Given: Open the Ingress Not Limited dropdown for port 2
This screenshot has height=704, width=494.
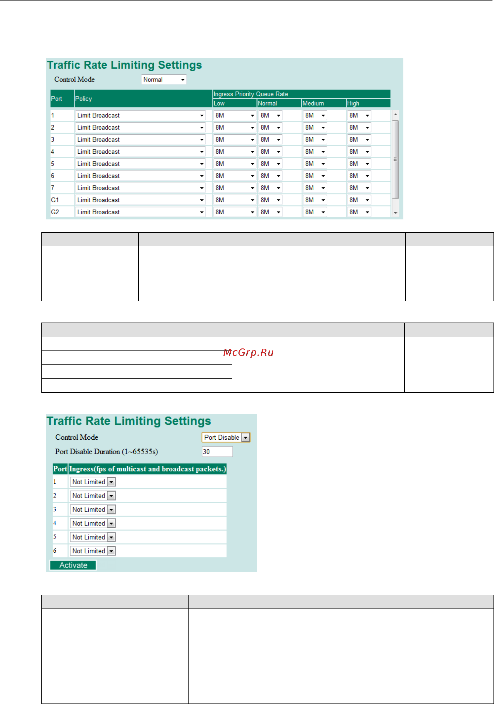Looking at the screenshot, I should click(x=93, y=496).
